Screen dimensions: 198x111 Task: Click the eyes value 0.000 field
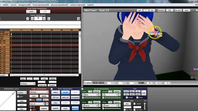[90, 92]
